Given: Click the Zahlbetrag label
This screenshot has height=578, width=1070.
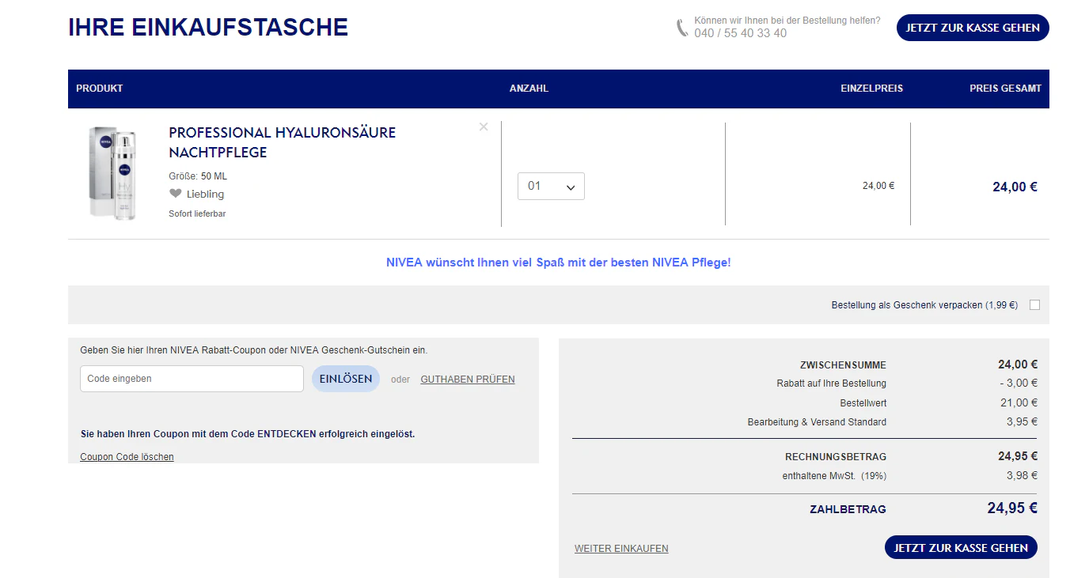Looking at the screenshot, I should [x=848, y=510].
